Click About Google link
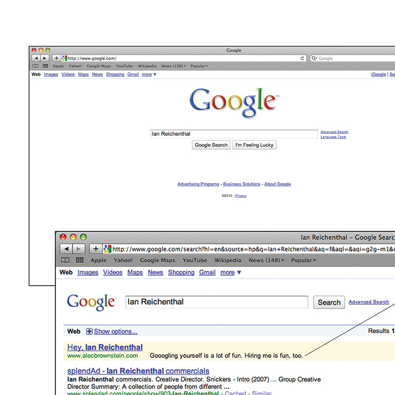The image size is (395, 395). point(277,184)
